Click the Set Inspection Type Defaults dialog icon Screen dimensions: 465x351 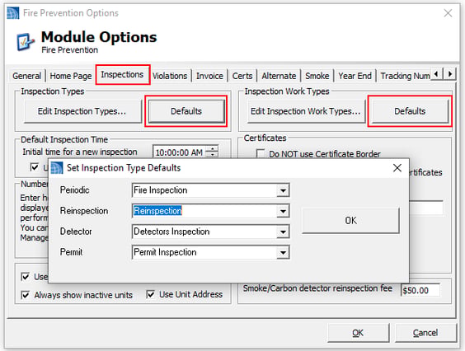coord(57,168)
